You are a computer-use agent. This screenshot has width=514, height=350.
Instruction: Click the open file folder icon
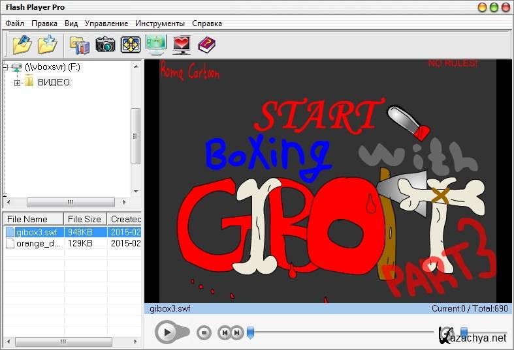coord(22,44)
